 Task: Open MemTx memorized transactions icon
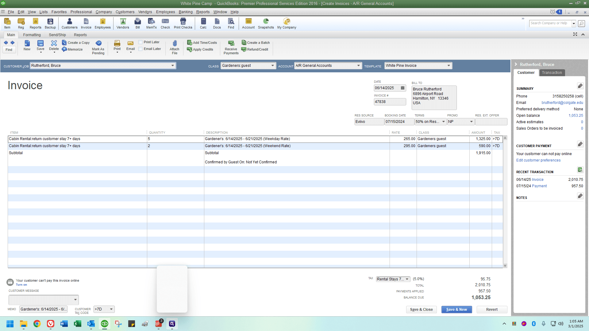[152, 23]
